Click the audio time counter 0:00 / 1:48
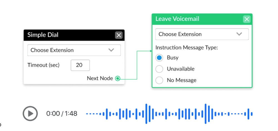Image resolution: width=278 pixels, height=131 pixels. [x=62, y=114]
